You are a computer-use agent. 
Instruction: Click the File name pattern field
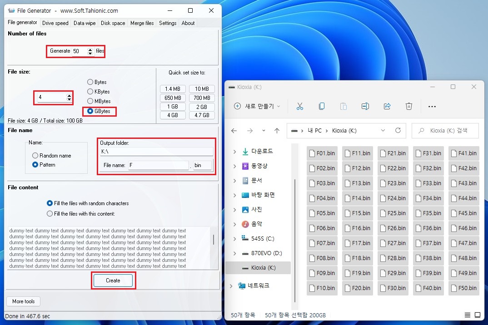coord(159,165)
